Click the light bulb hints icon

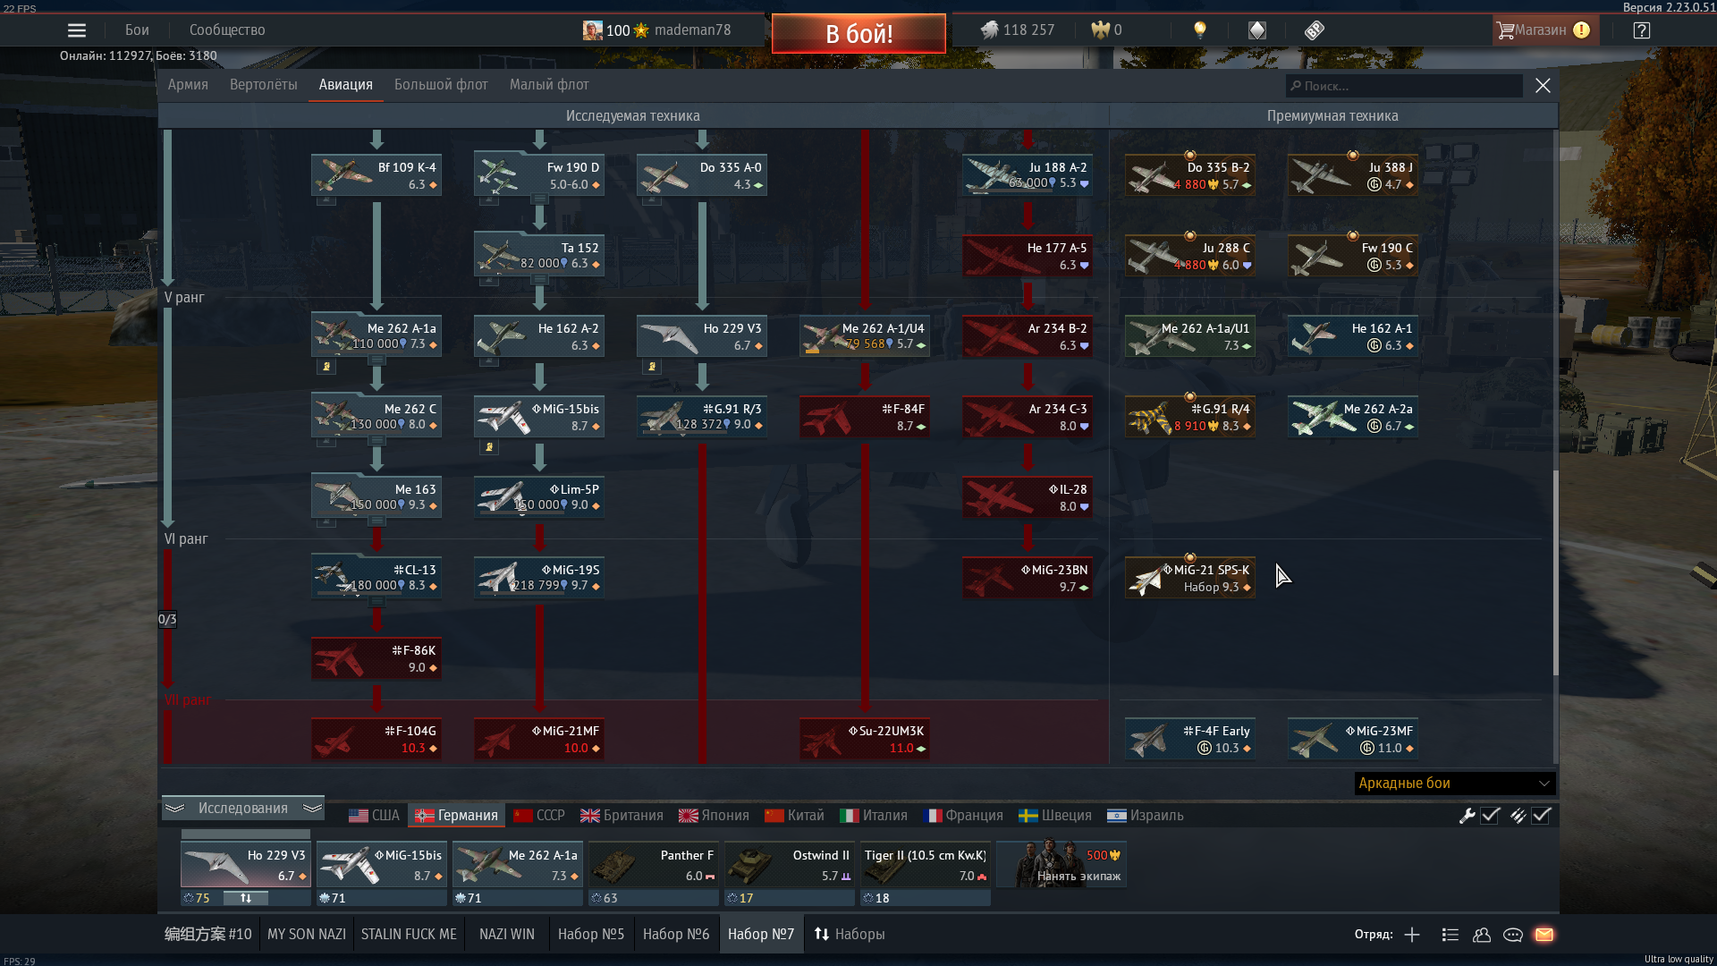point(1200,30)
